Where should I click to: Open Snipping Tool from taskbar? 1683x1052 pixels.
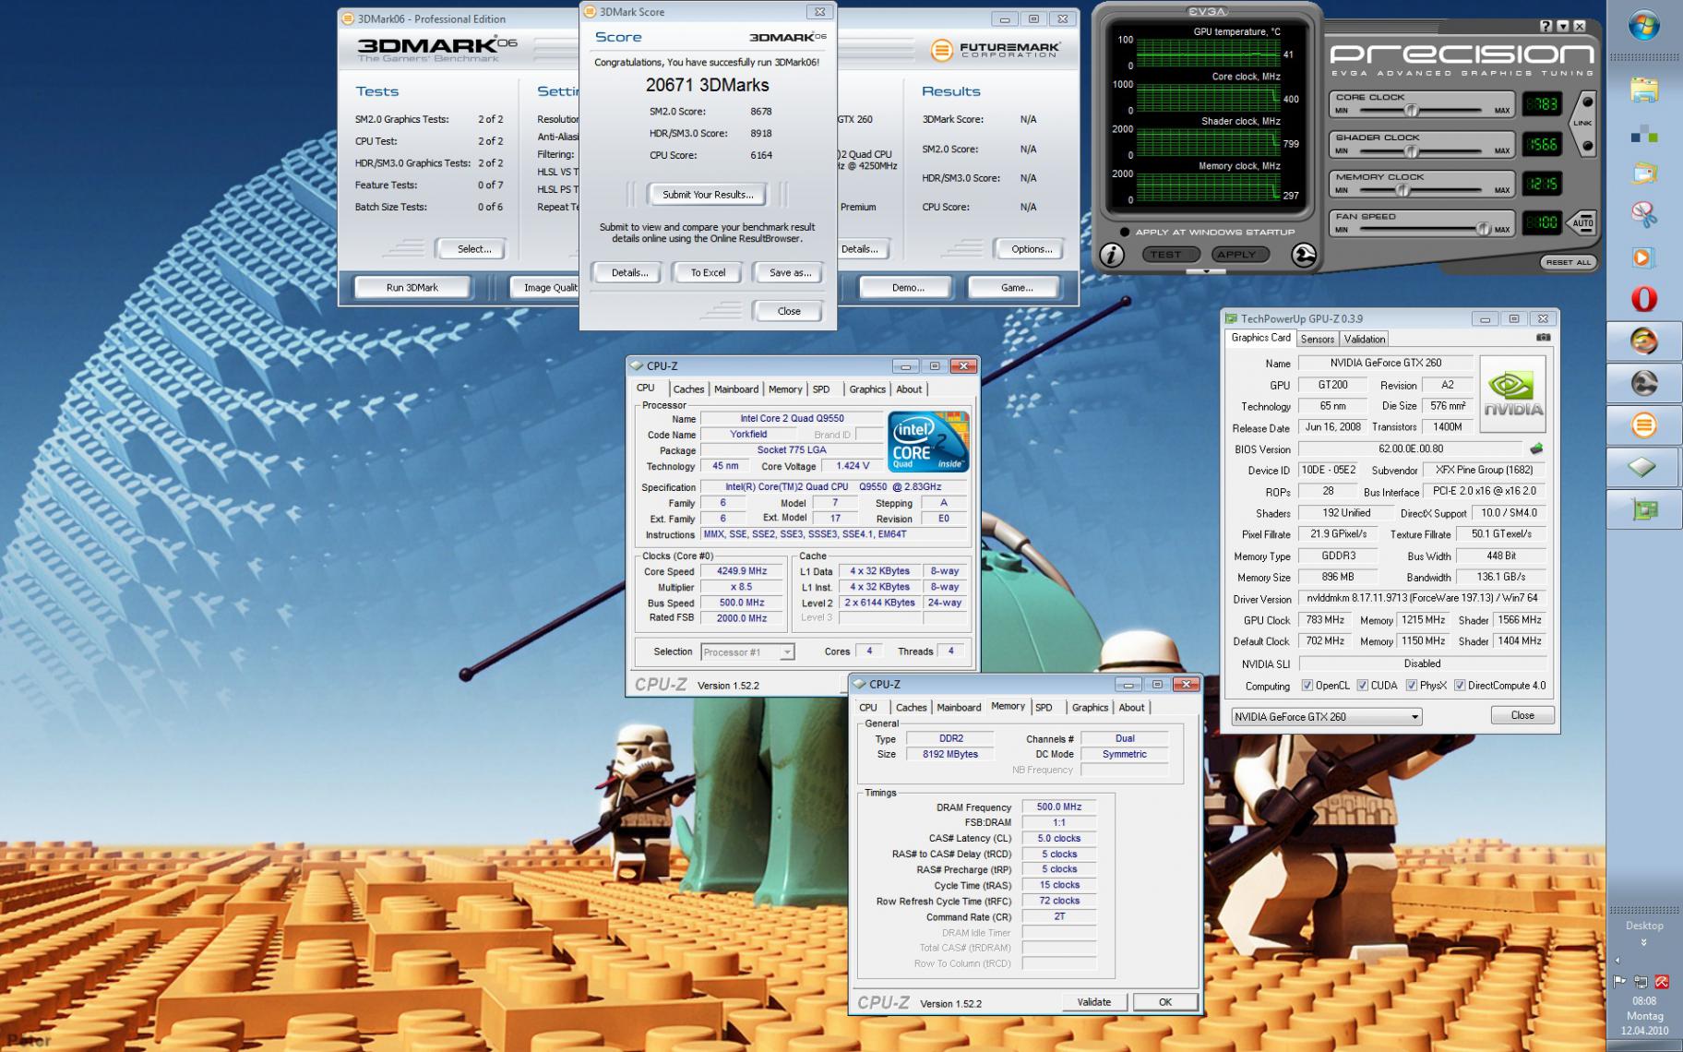[1643, 215]
